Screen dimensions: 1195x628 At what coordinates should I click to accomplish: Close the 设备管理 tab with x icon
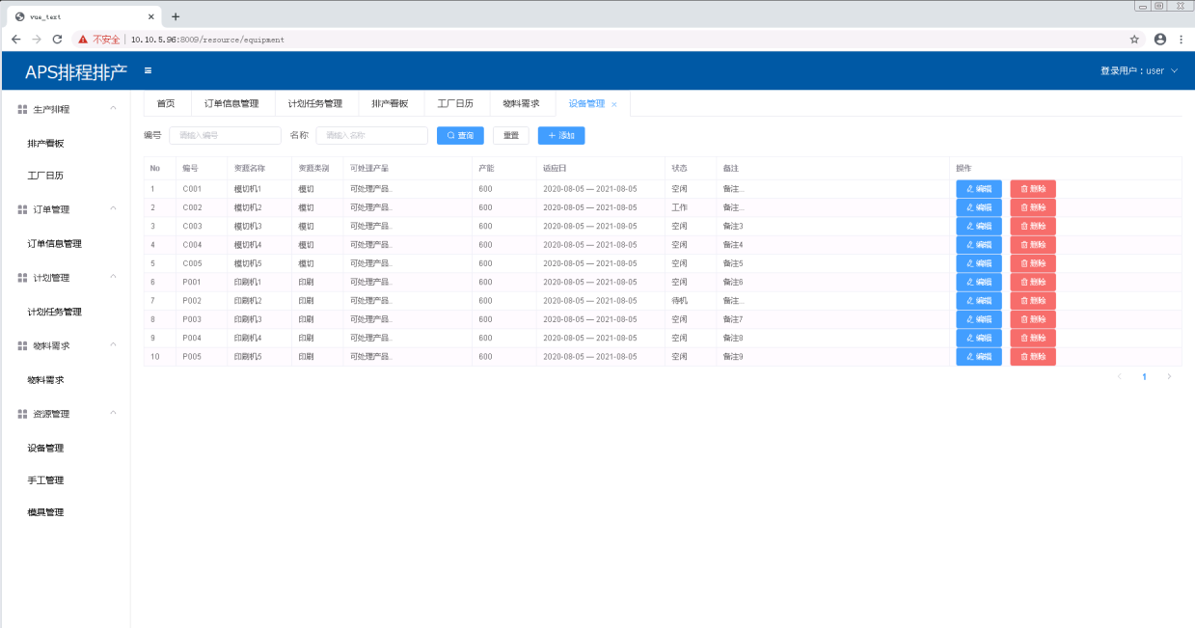(x=614, y=104)
